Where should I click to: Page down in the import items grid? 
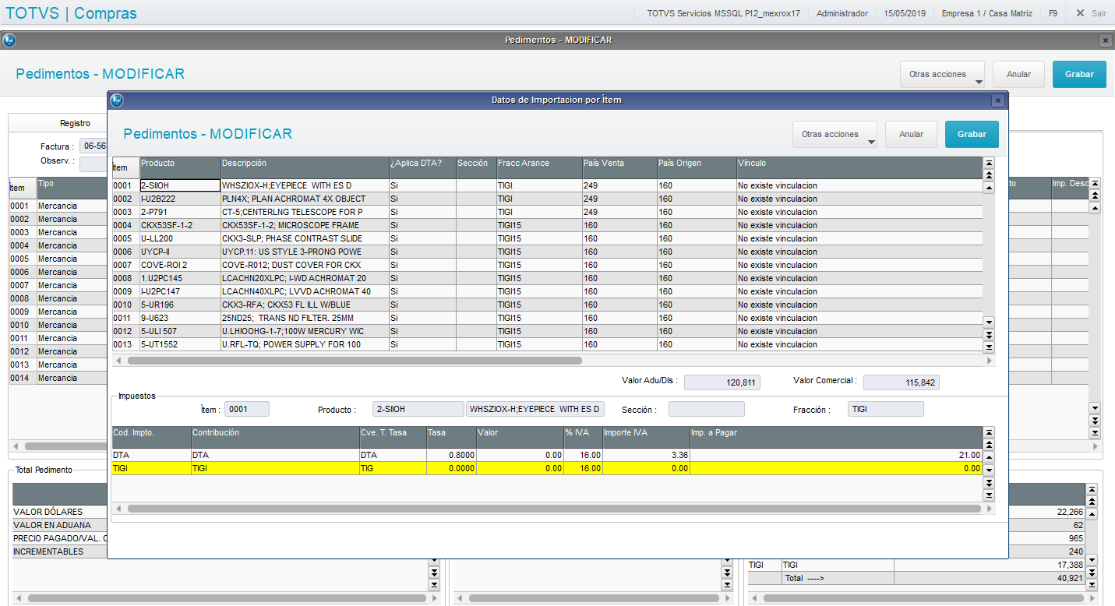point(989,334)
